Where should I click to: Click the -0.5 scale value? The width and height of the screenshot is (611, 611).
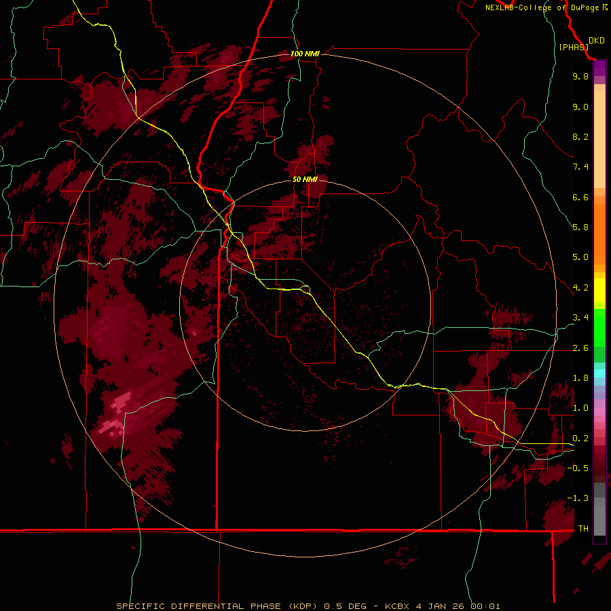coord(578,468)
